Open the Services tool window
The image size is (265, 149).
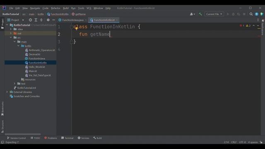83,138
